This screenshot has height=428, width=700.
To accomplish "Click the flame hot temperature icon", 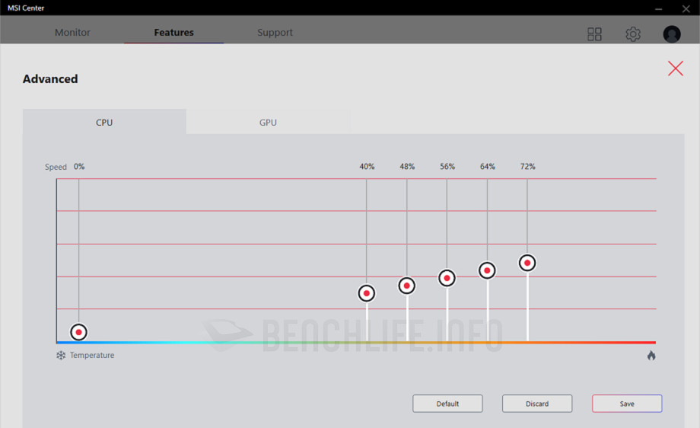I will [651, 356].
